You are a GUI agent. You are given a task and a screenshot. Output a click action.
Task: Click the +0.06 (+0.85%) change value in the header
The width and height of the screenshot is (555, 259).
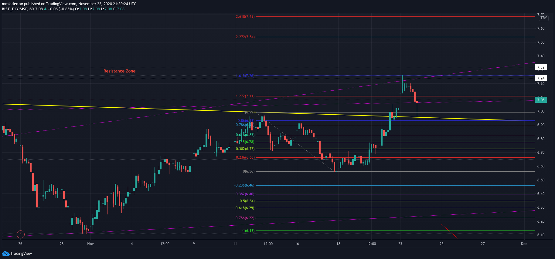tap(61, 9)
